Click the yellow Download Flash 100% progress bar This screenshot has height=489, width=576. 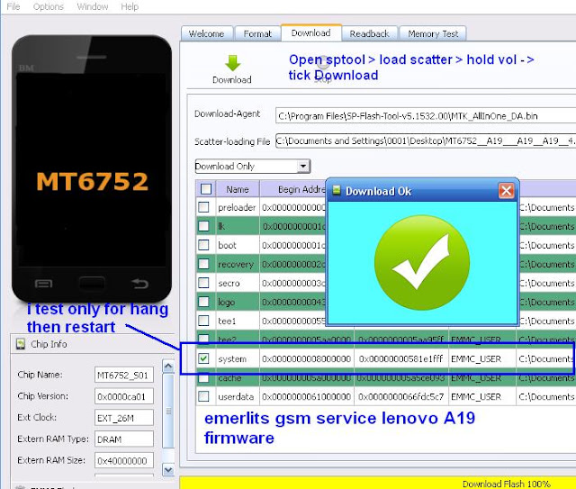pyautogui.click(x=378, y=483)
